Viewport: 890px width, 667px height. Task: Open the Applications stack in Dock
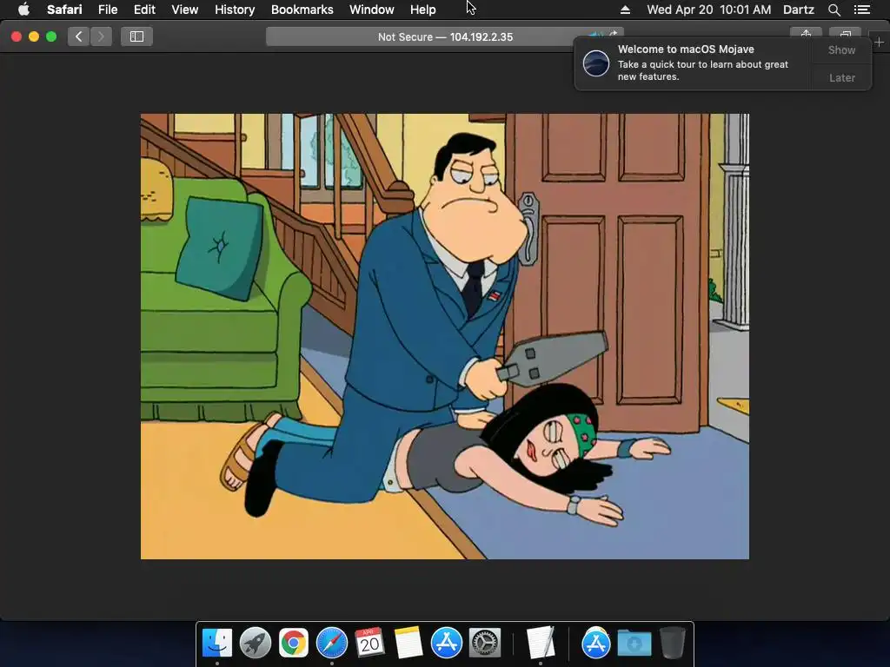click(x=595, y=644)
